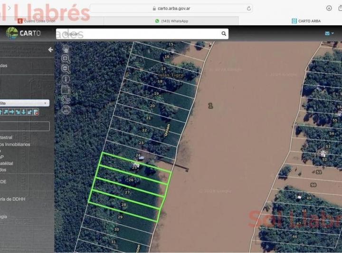Click parcel number 16
This screenshot has height=253, width=342.
tap(167, 56)
